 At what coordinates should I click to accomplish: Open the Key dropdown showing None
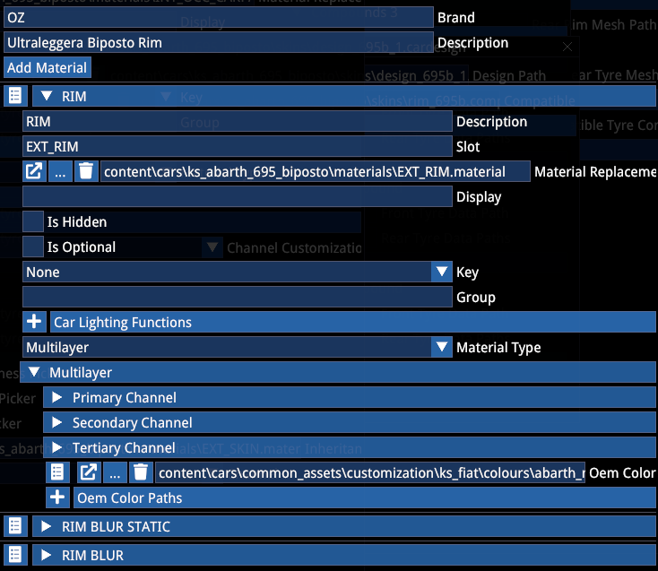441,272
